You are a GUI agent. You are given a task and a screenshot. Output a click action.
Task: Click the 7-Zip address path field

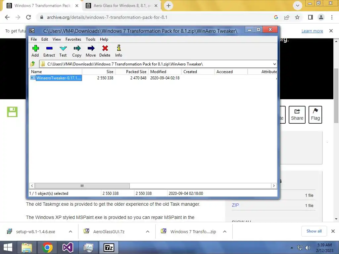coord(156,64)
